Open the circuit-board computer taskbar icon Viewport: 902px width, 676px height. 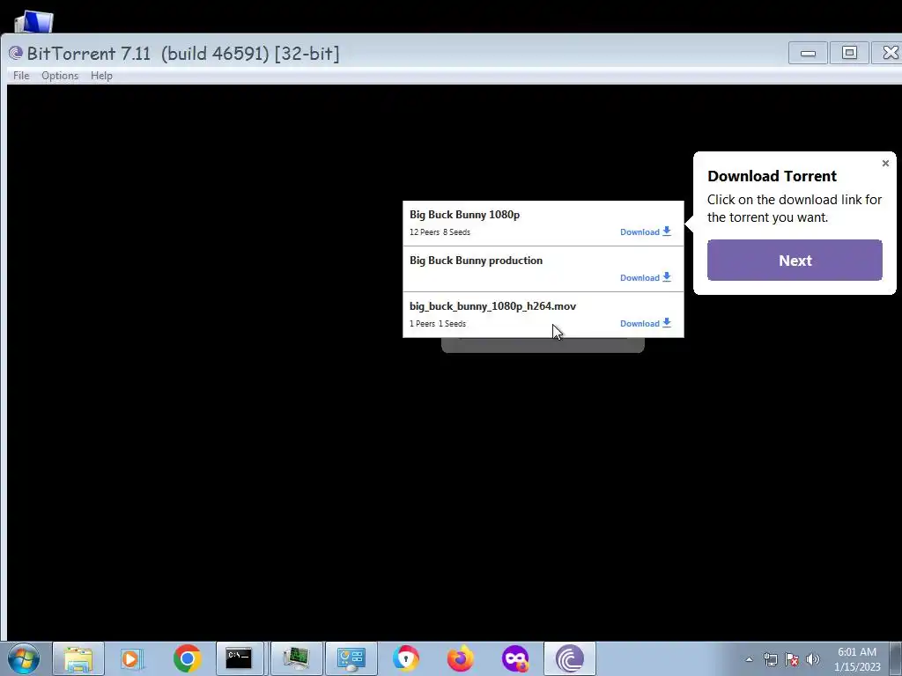(x=296, y=658)
